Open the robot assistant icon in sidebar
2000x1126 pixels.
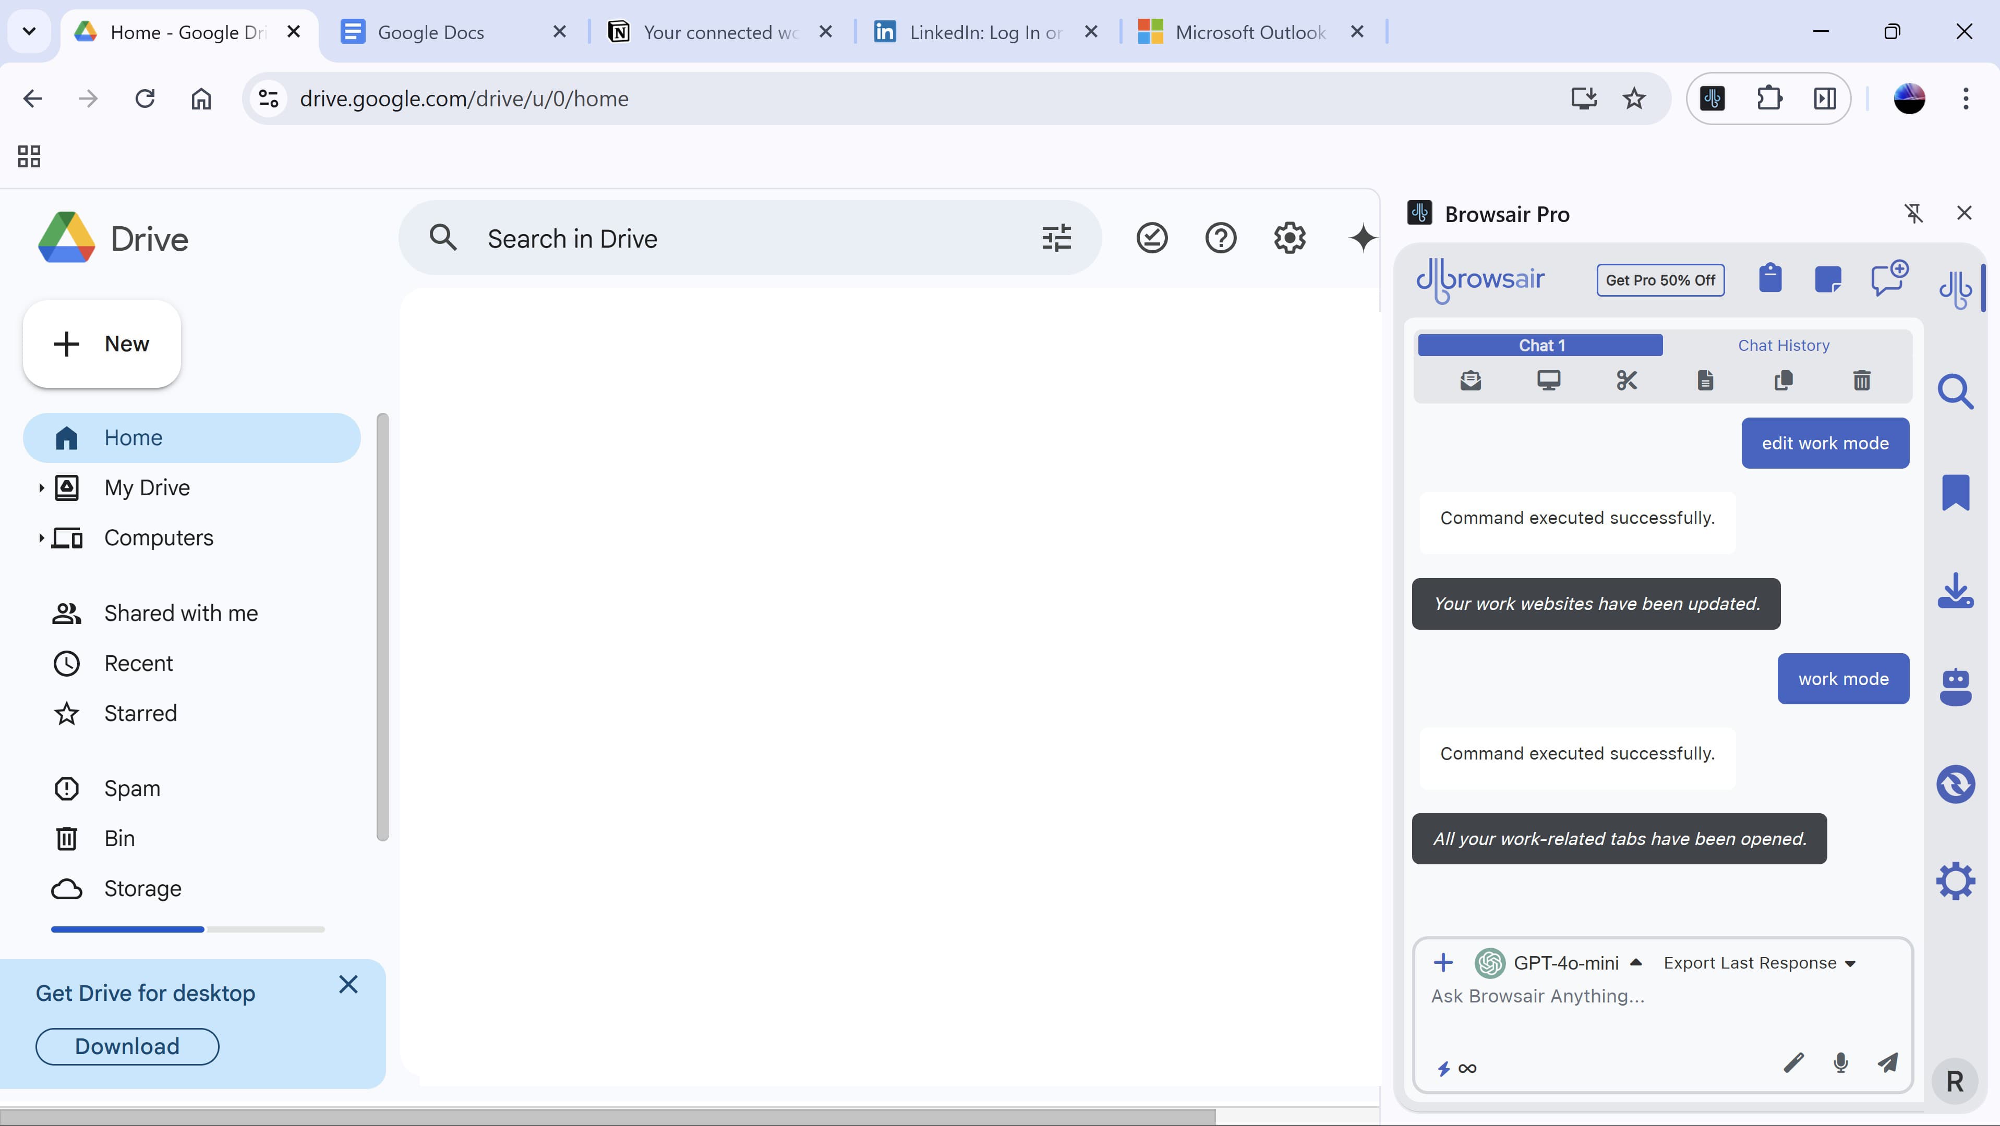click(x=1956, y=686)
